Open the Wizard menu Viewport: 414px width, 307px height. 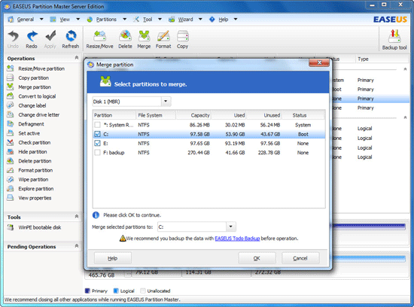185,20
